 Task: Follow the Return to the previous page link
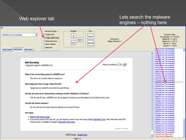(40, 117)
